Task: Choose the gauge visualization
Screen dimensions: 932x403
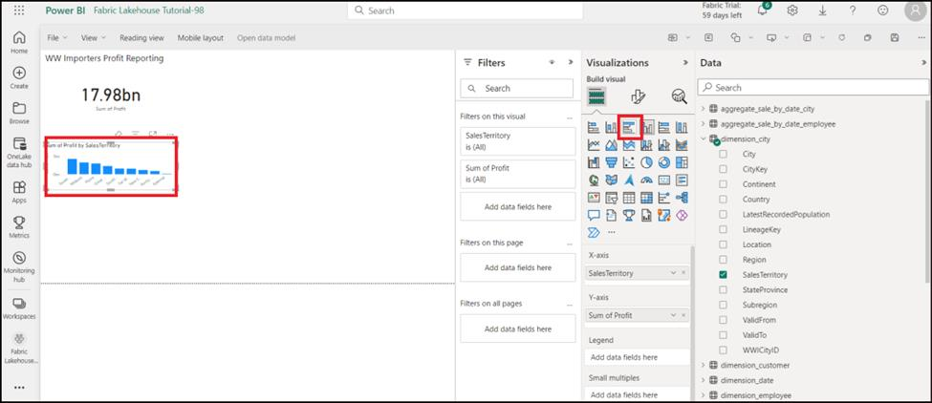Action: click(x=647, y=180)
